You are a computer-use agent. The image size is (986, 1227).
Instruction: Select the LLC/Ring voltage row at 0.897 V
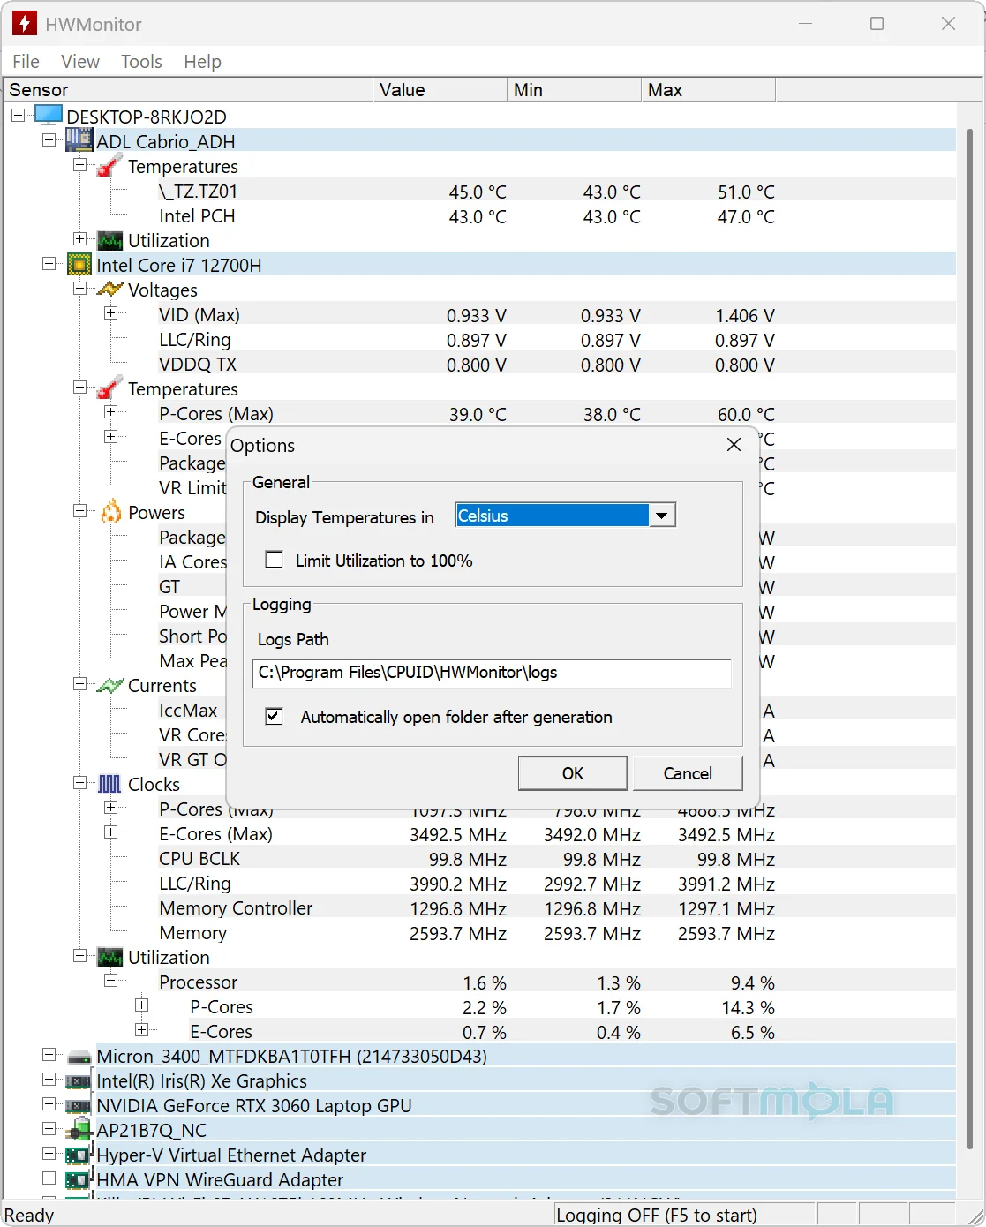click(x=556, y=340)
